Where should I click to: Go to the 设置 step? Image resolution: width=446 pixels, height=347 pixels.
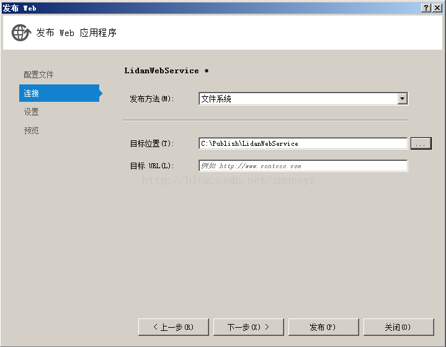31,112
